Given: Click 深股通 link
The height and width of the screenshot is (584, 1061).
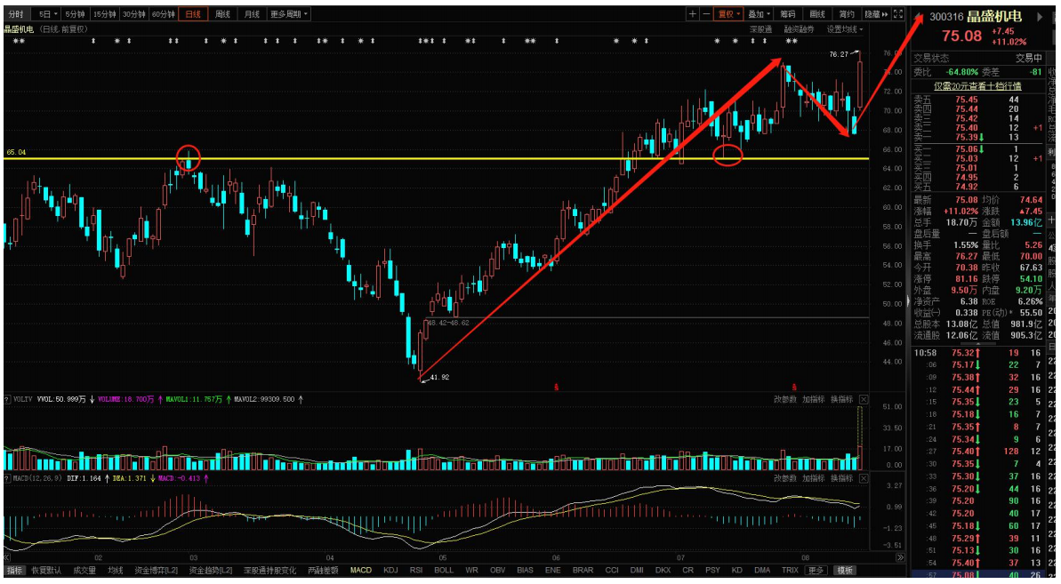Looking at the screenshot, I should 760,29.
